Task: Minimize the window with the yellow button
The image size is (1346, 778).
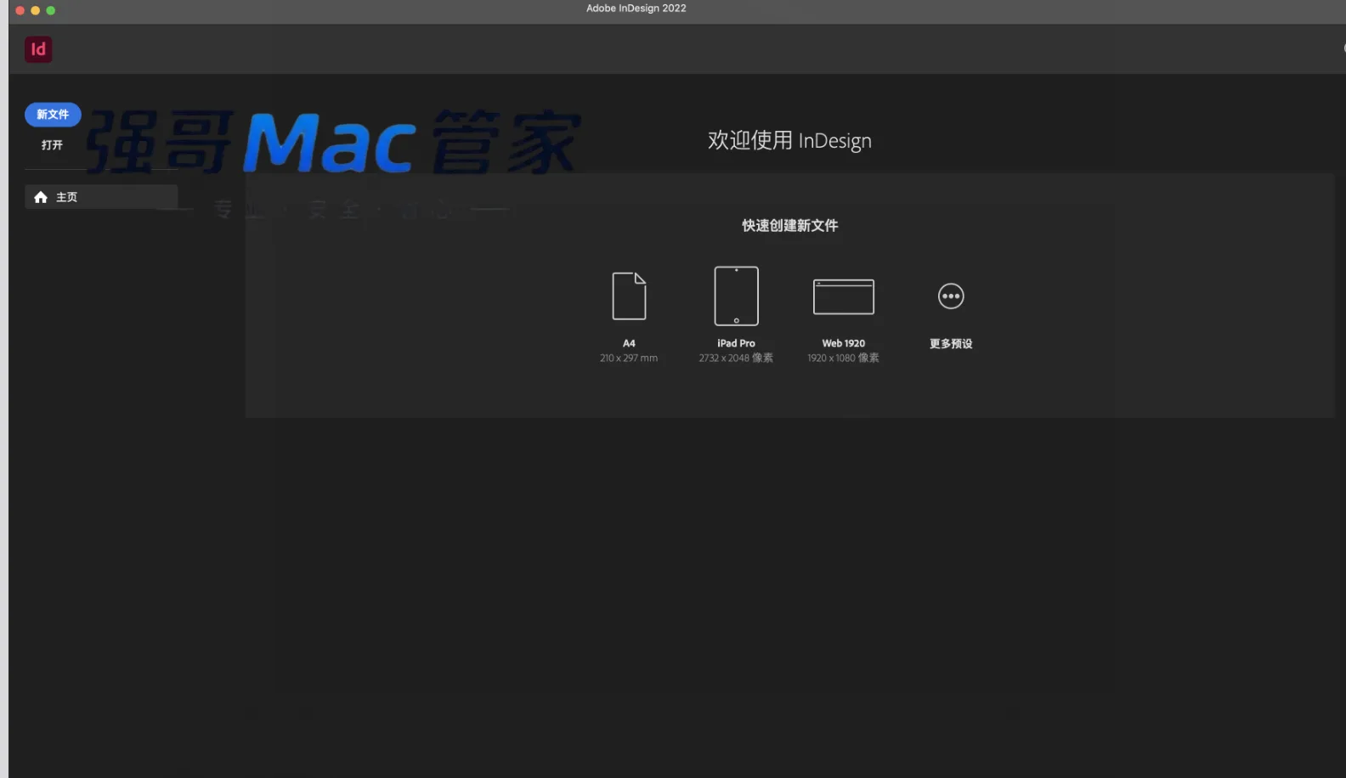Action: point(36,10)
